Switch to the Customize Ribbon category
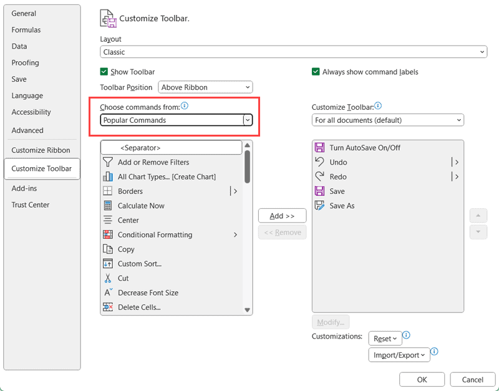 tap(41, 150)
